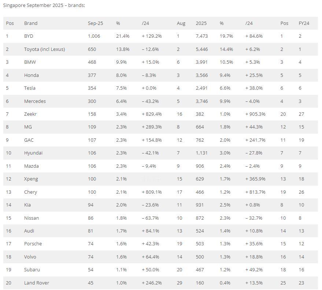Image resolution: width=322 pixels, height=290 pixels.
Task: Click the "Singapore September 2025 – brands" heading
Action: tap(44, 5)
